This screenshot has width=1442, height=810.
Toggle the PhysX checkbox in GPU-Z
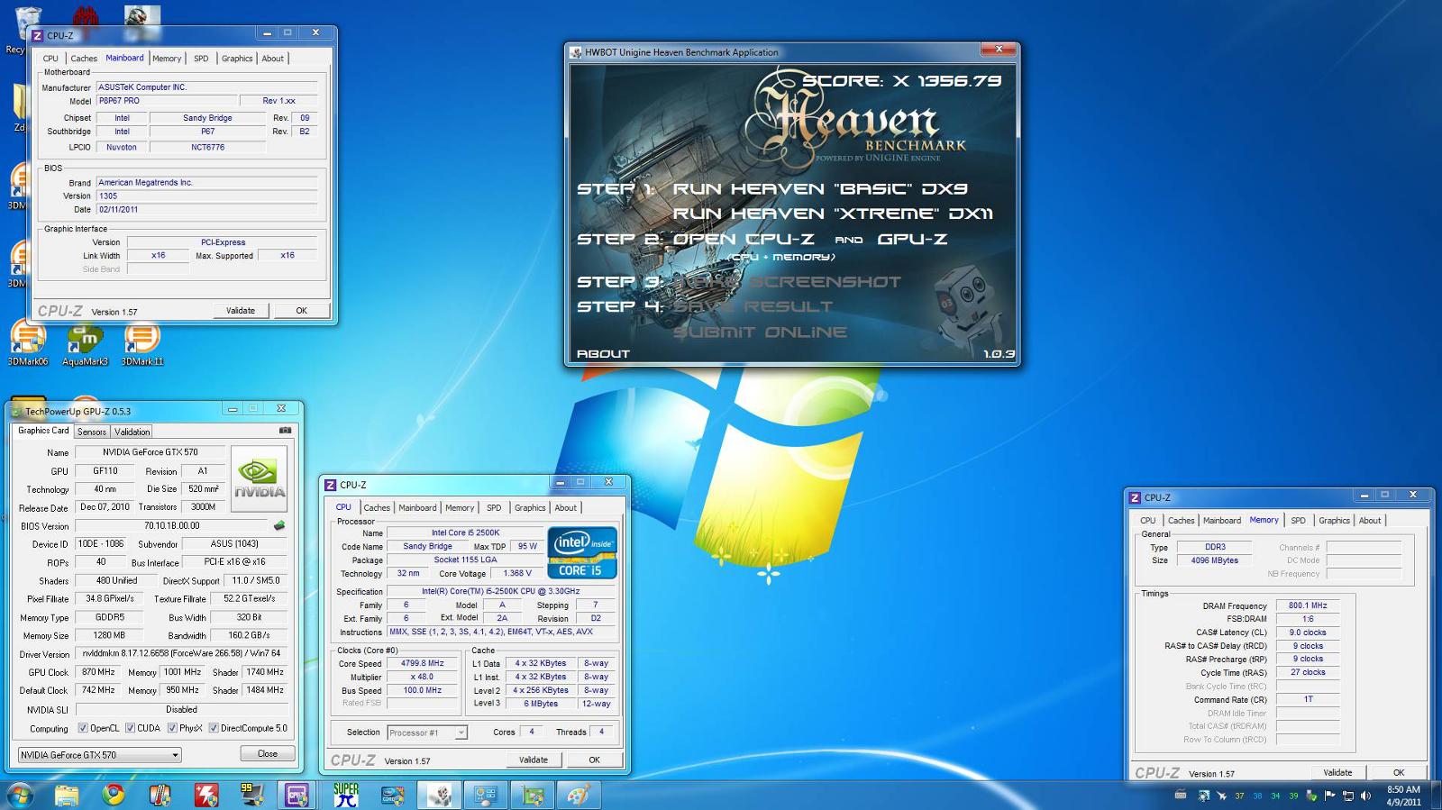(x=172, y=728)
